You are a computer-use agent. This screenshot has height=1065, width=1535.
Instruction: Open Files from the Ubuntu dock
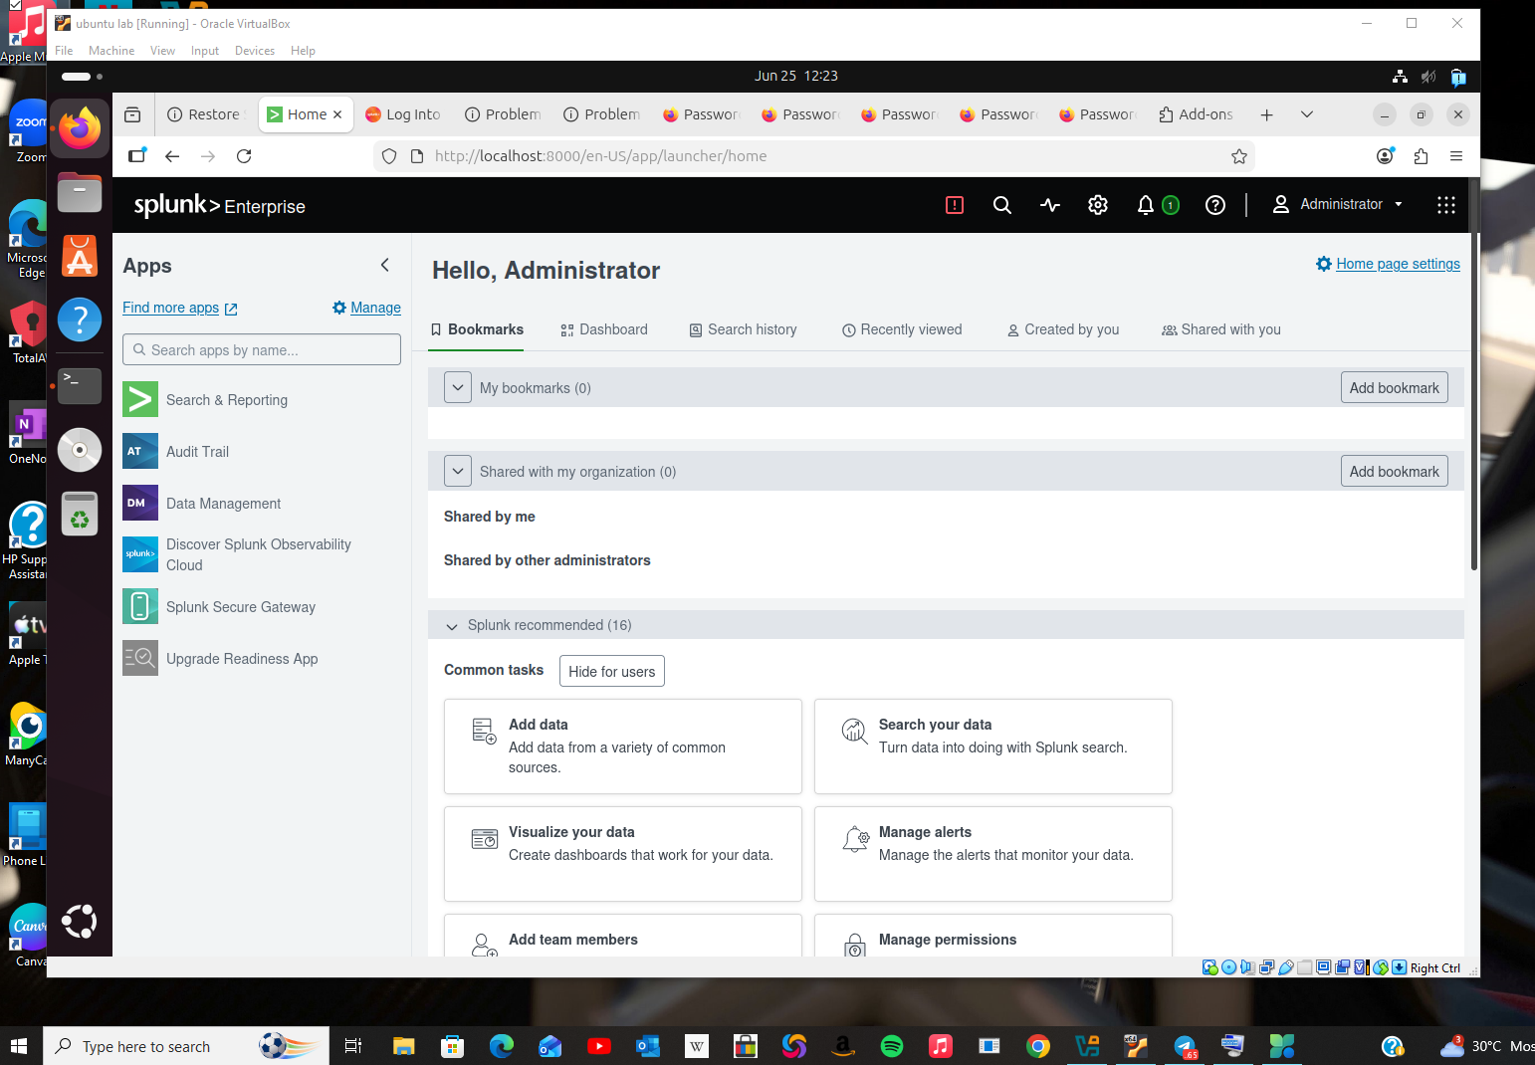pyautogui.click(x=80, y=192)
